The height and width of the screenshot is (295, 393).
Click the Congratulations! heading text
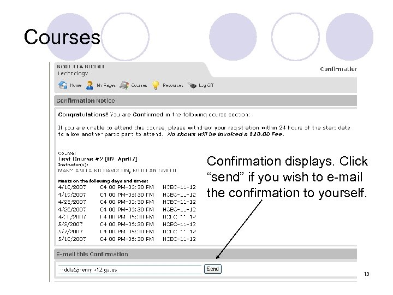[83, 115]
